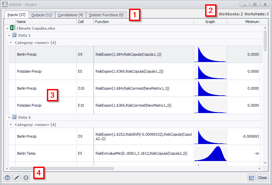
Task: Click the Excel icon for Climate Copulas.xlsx
Action: pos(12,28)
